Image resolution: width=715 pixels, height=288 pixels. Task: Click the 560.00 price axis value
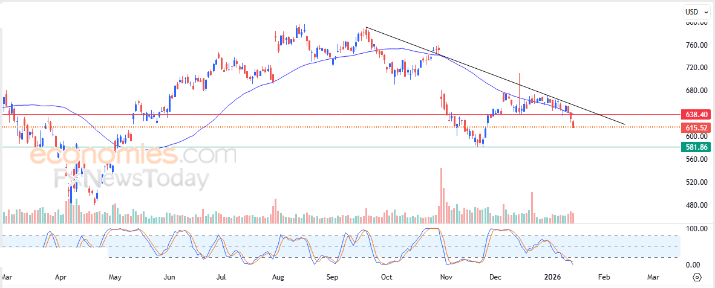pos(696,159)
